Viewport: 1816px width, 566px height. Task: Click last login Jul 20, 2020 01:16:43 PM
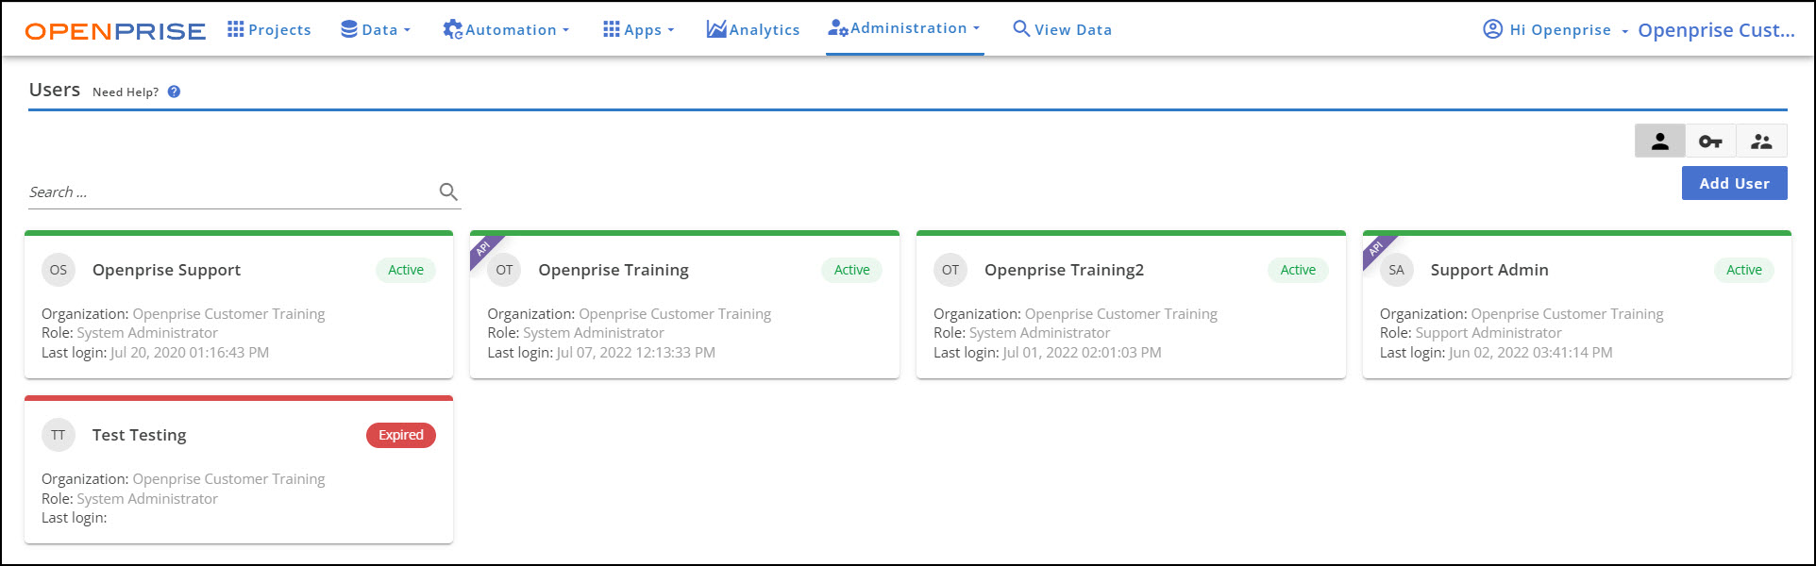(190, 352)
